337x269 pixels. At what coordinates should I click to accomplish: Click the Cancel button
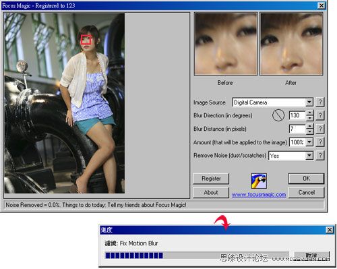click(x=306, y=193)
